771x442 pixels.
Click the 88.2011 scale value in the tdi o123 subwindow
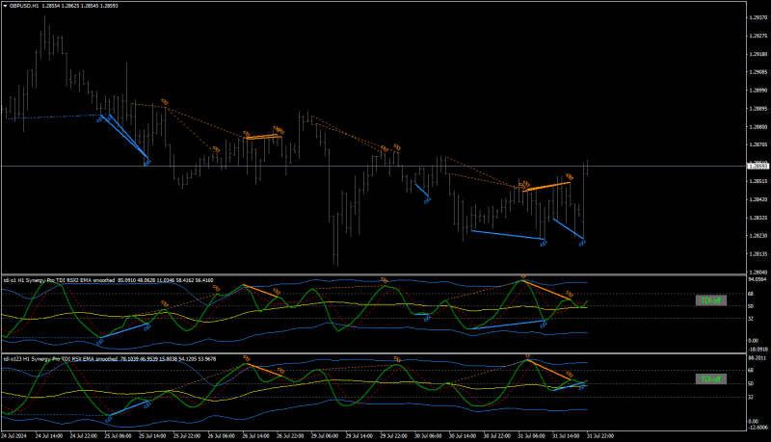(x=758, y=358)
